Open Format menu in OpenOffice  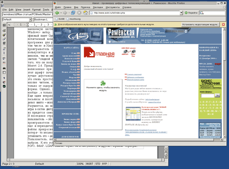coord(36,10)
